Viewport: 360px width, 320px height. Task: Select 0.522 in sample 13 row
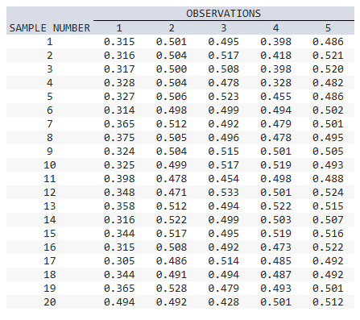tap(275, 206)
